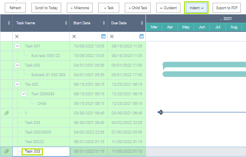The width and height of the screenshot is (246, 157).
Task: Clear the Task Name filter
Action: (x=17, y=37)
